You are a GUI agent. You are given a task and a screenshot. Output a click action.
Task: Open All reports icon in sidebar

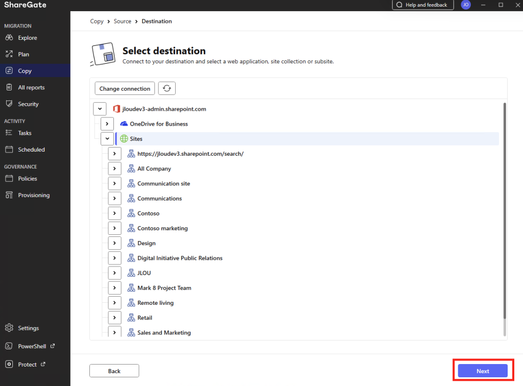coord(9,87)
